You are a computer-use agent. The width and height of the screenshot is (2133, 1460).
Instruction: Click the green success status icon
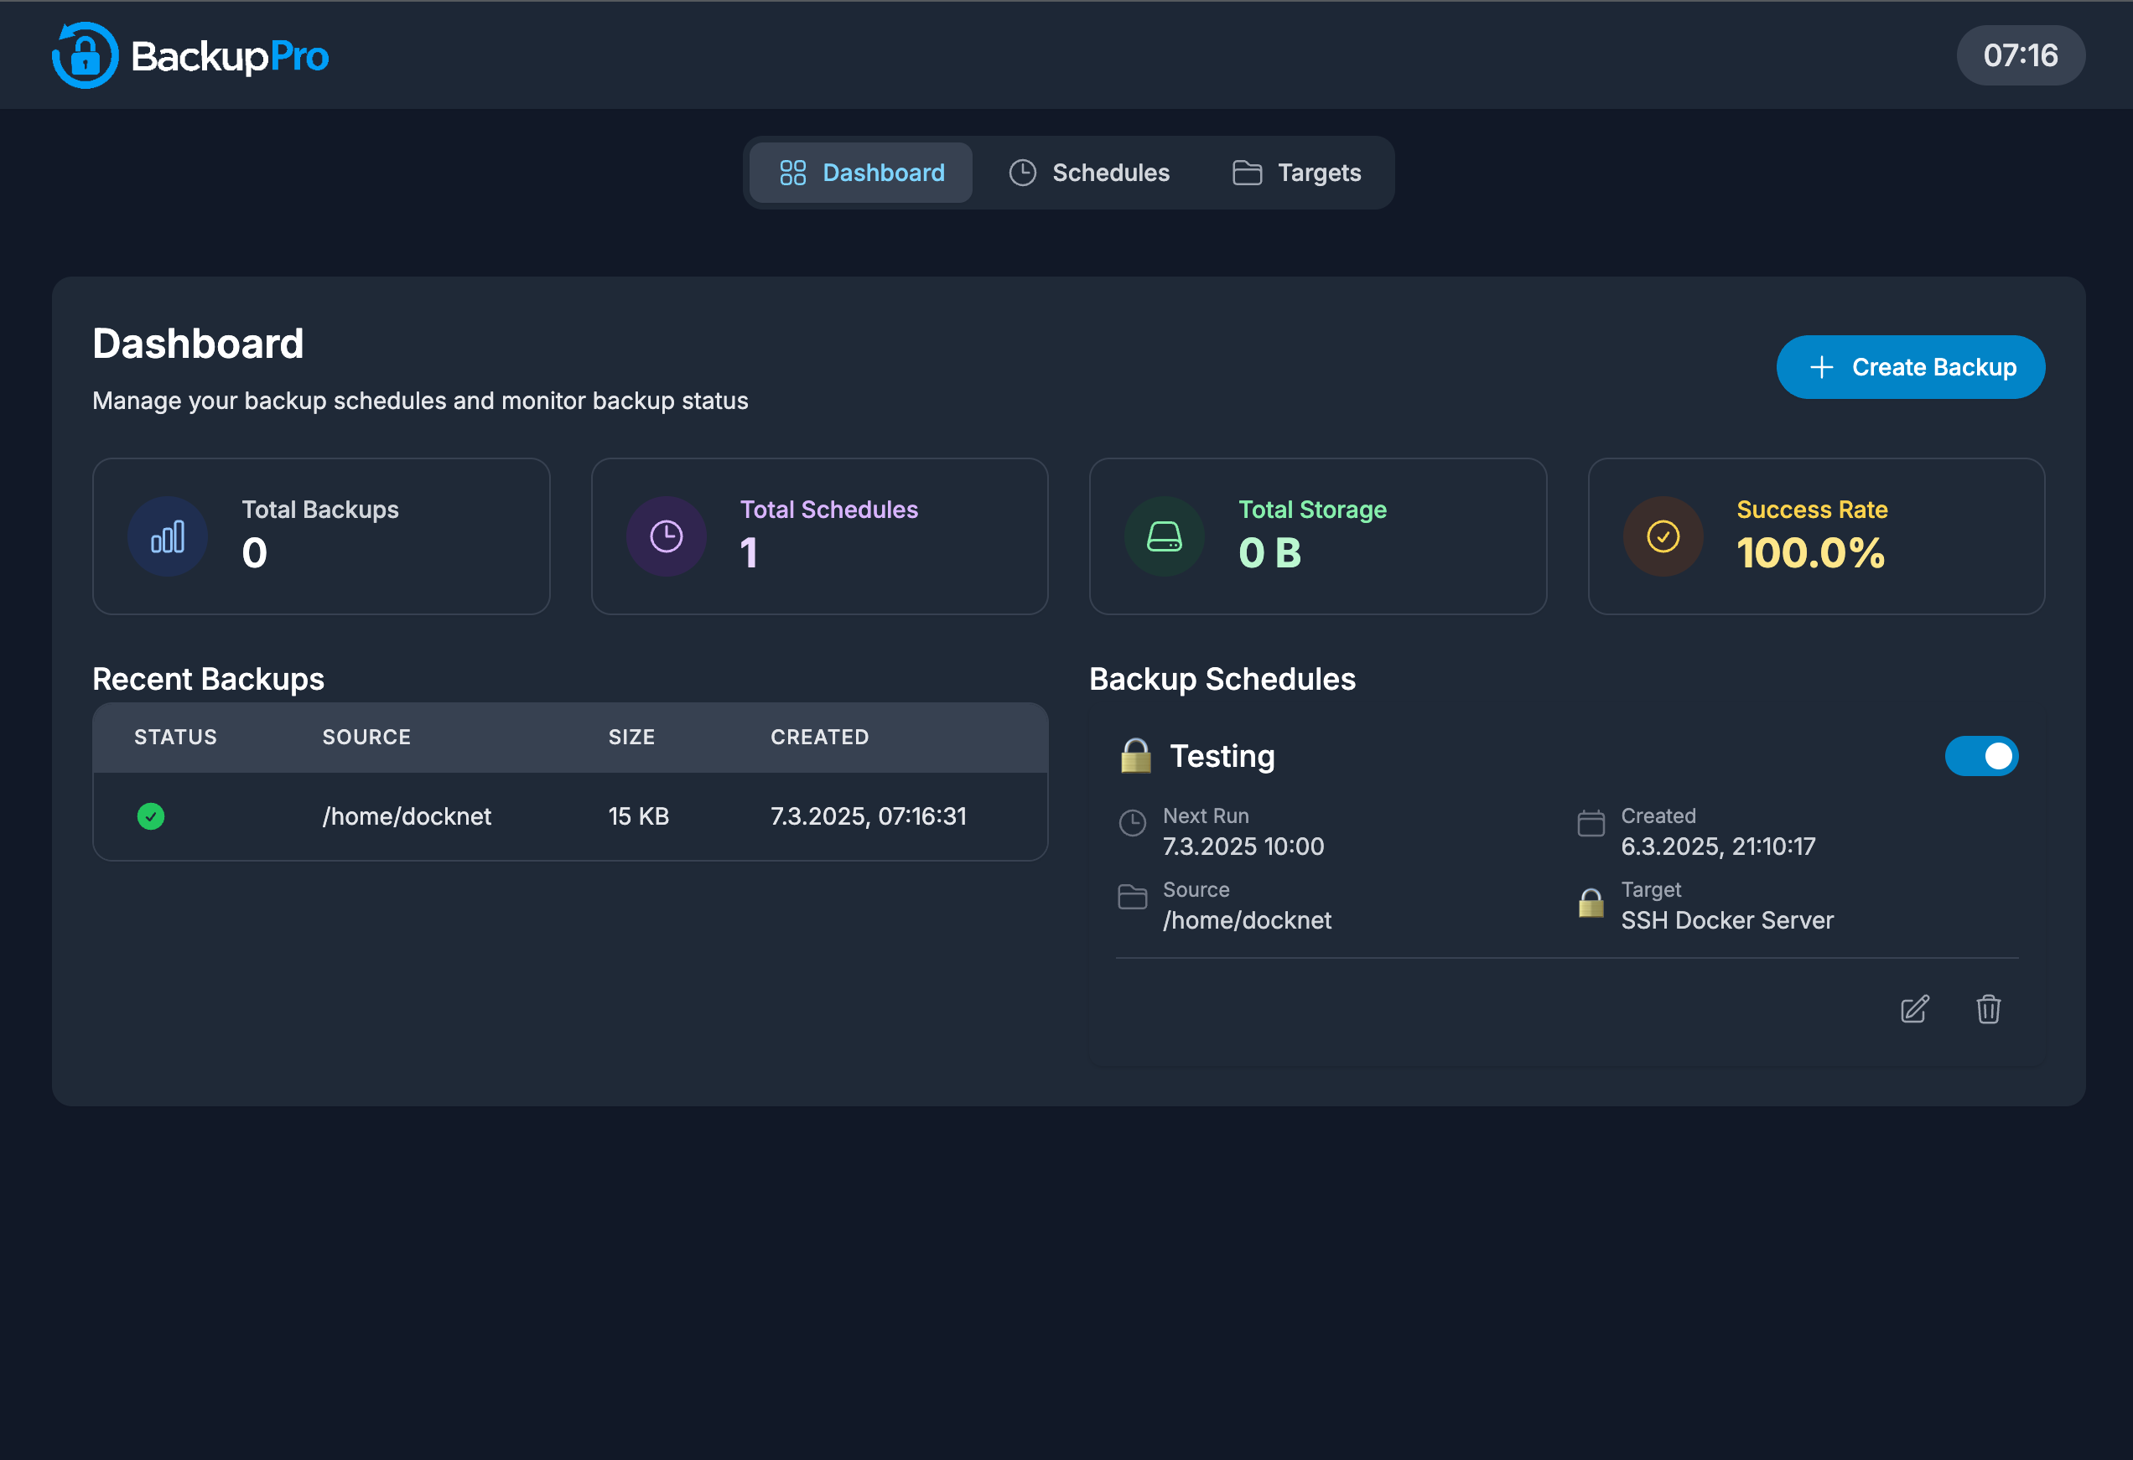click(x=151, y=815)
